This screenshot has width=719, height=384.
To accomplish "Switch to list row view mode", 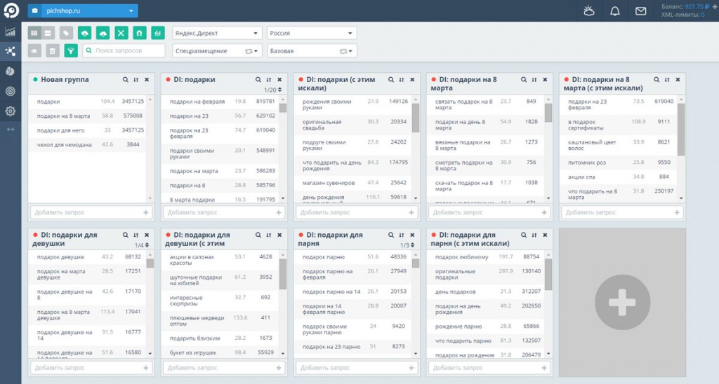I will point(48,33).
